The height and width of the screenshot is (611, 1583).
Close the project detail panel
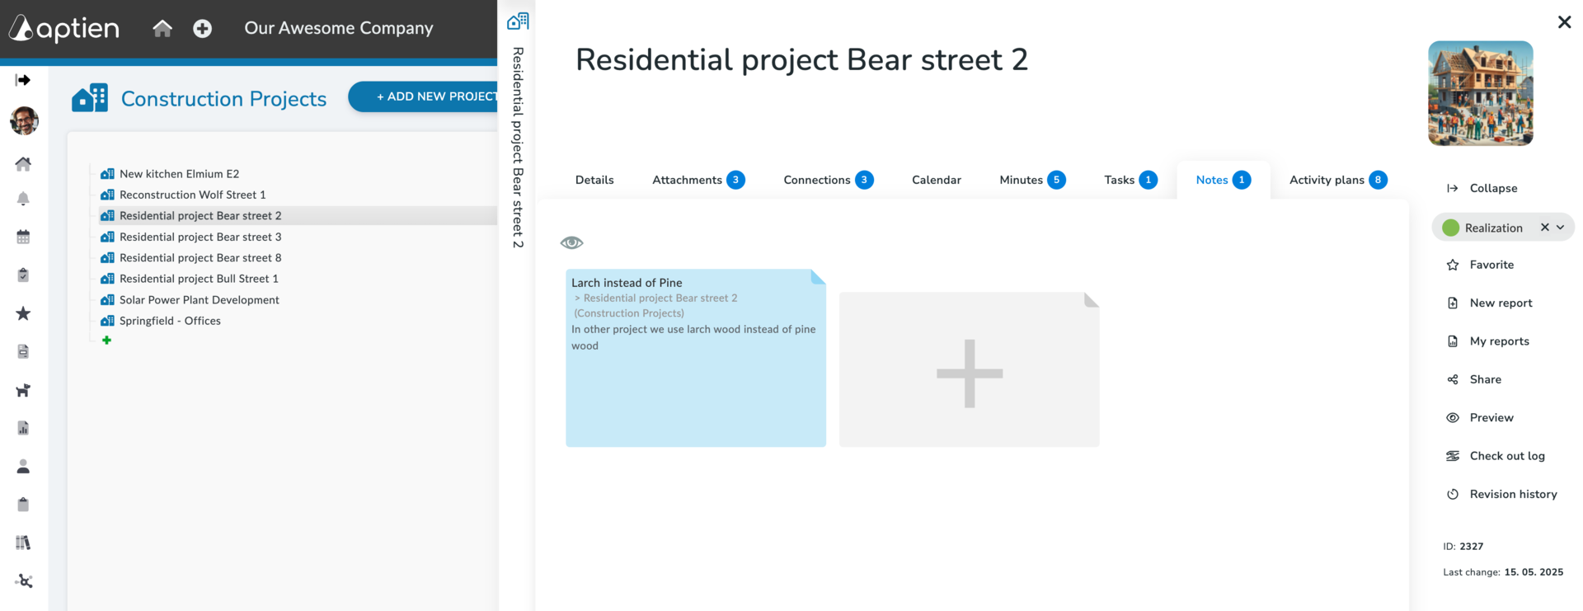(x=1564, y=22)
